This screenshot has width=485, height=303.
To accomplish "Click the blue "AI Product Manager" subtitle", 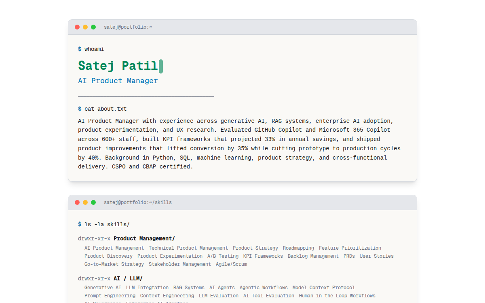I will tap(118, 81).
